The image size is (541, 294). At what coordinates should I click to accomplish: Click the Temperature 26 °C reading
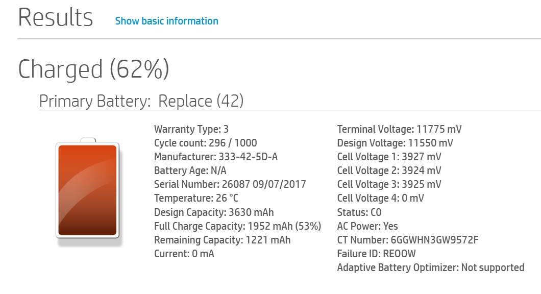pyautogui.click(x=193, y=198)
